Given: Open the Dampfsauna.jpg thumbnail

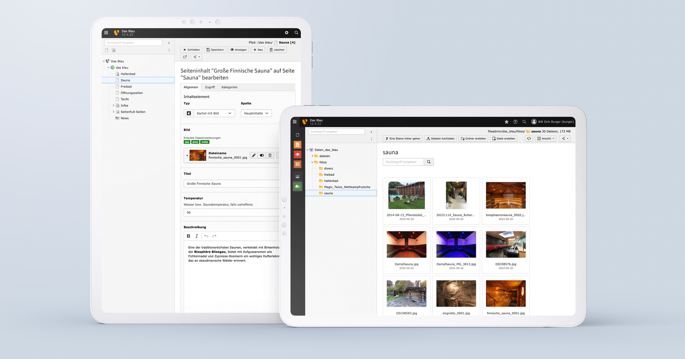Looking at the screenshot, I should pyautogui.click(x=406, y=244).
